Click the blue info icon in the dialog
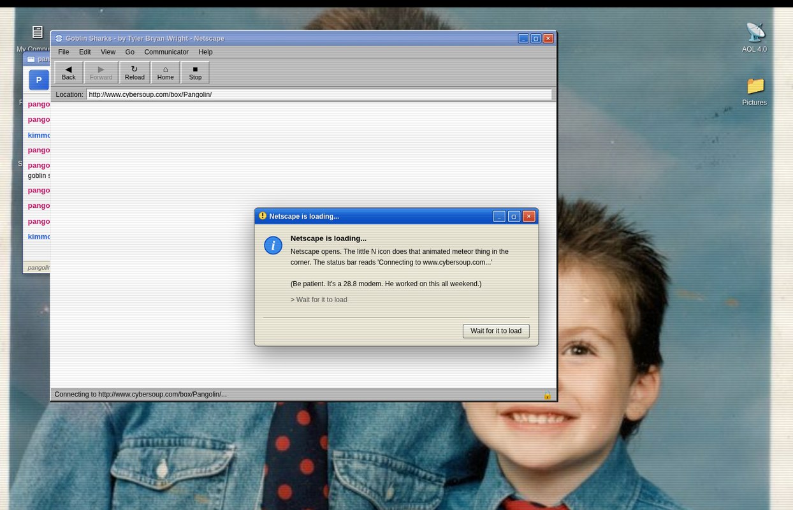793x510 pixels. 273,245
